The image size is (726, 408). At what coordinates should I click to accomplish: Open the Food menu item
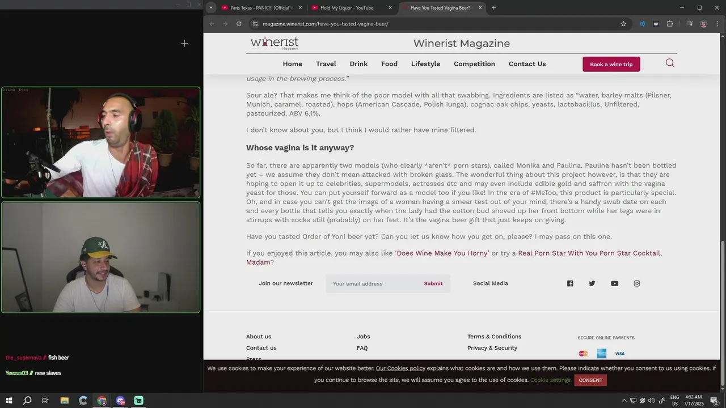coord(389,64)
